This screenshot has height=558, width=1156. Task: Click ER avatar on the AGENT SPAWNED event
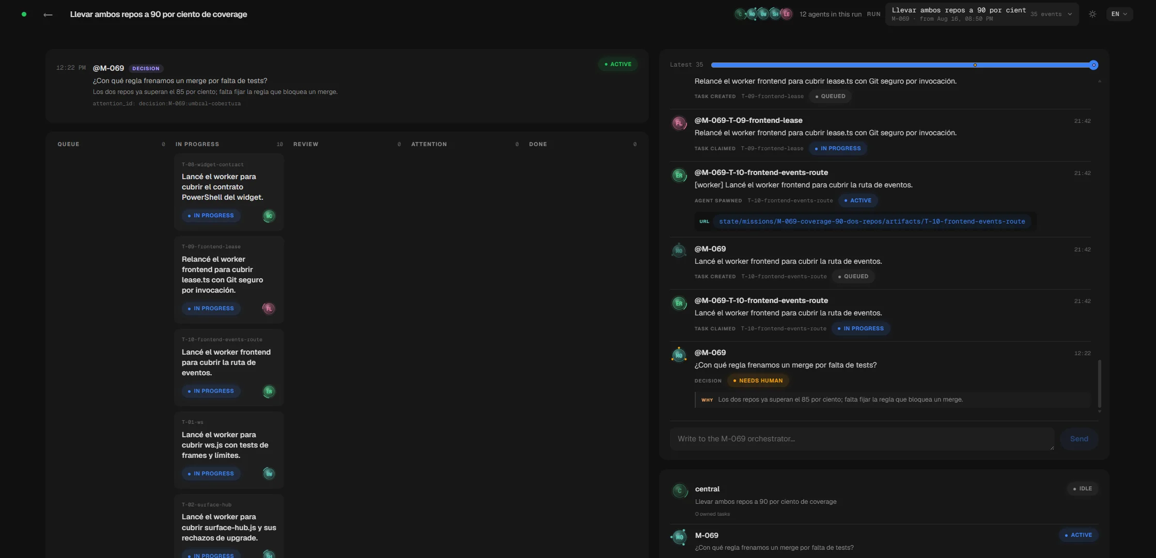pos(679,176)
